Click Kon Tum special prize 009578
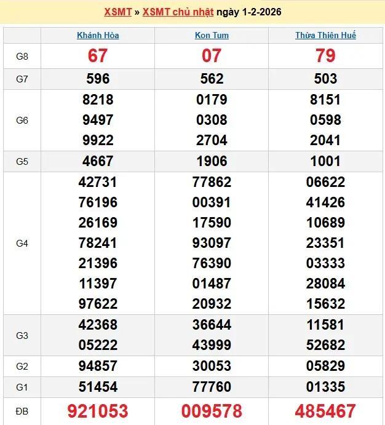Image resolution: width=385 pixels, height=425 pixels. click(212, 411)
